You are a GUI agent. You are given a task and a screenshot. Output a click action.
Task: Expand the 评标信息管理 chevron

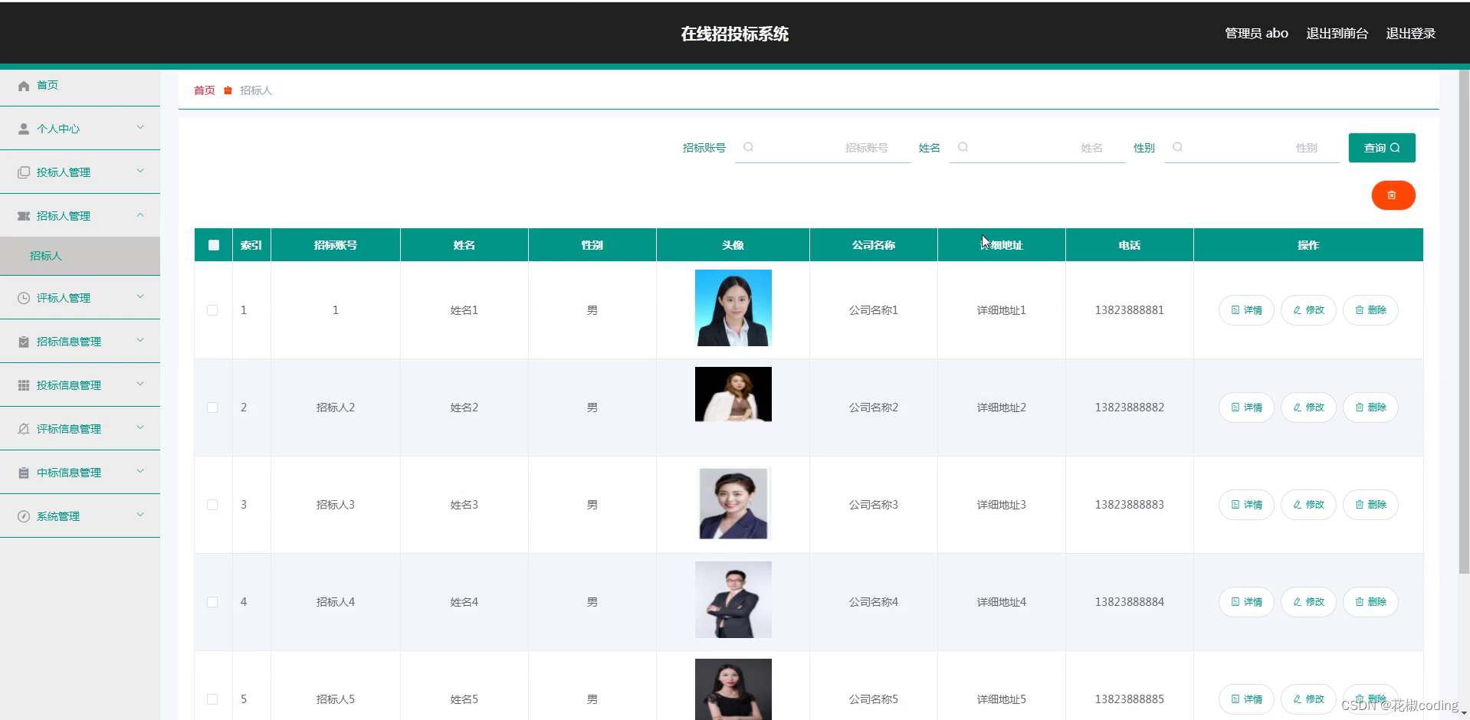140,427
